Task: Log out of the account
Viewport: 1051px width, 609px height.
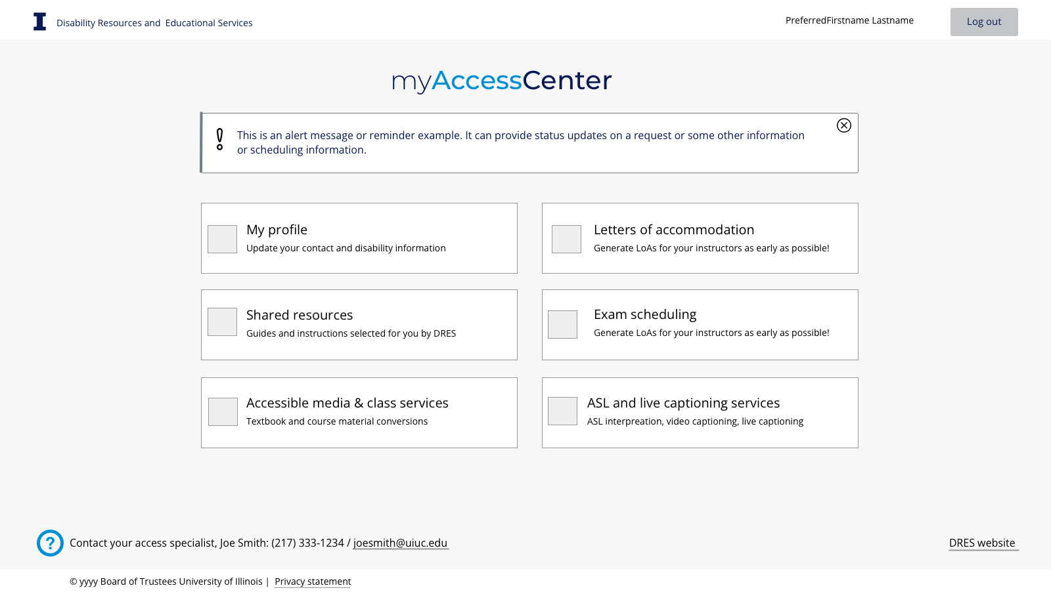Action: 984,22
